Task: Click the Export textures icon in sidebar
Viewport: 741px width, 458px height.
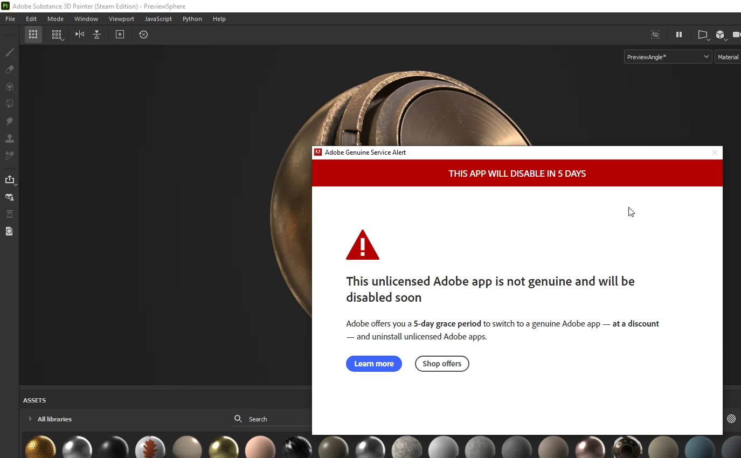Action: [x=10, y=180]
